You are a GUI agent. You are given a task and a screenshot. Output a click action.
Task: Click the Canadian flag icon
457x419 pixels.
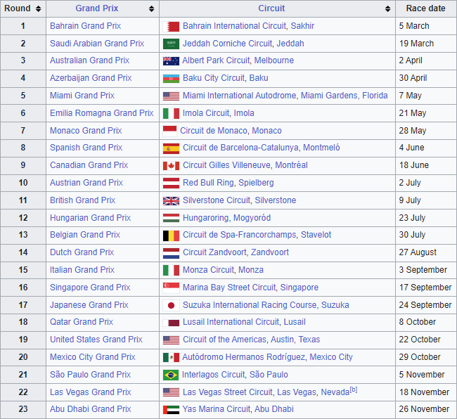(x=171, y=166)
